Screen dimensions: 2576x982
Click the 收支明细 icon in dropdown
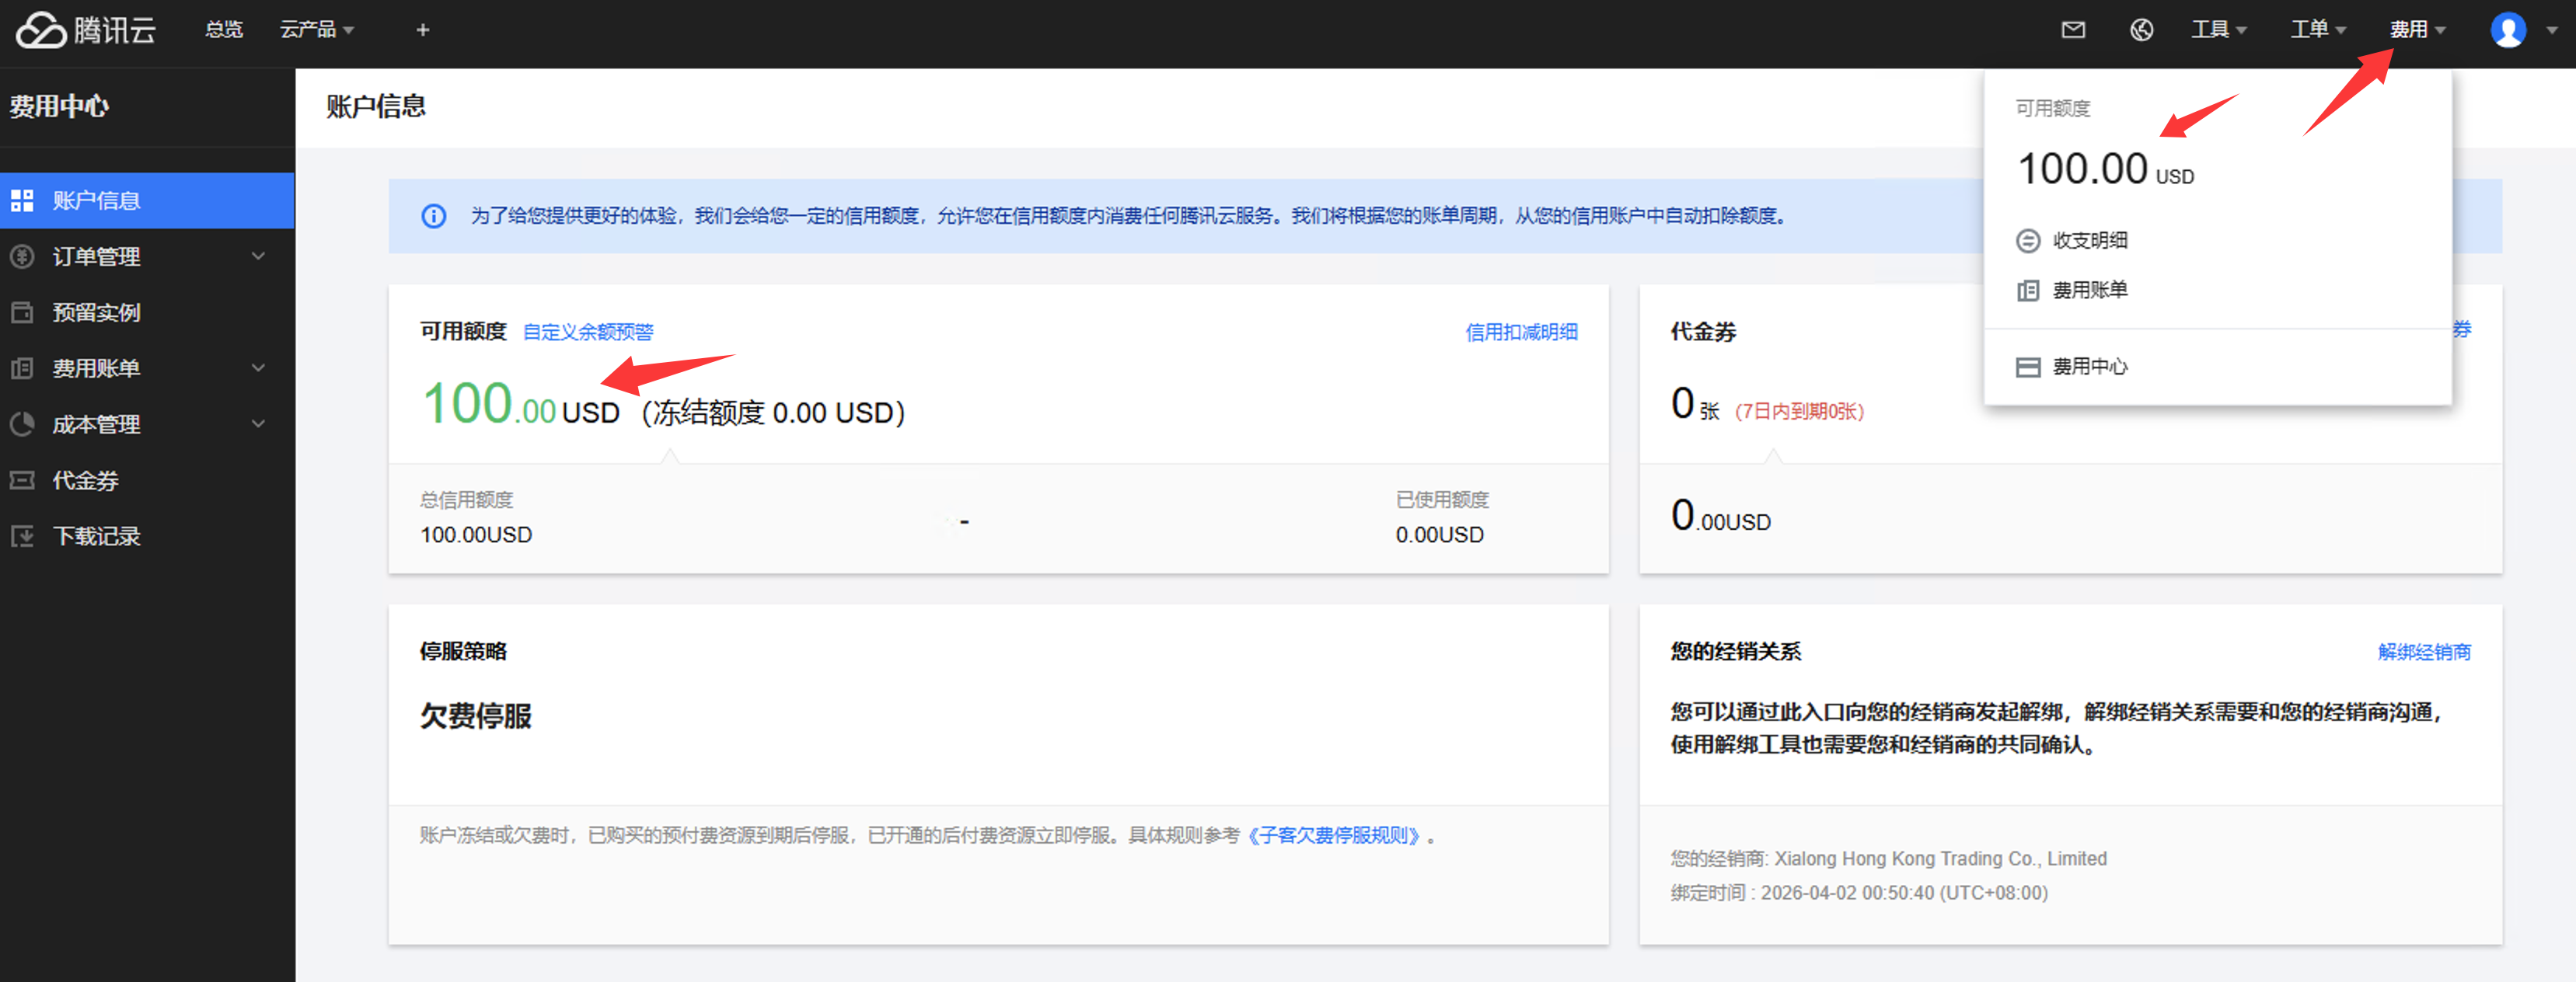(x=2028, y=241)
